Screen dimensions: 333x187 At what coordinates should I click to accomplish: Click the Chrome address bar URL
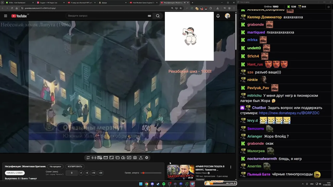(40, 8)
